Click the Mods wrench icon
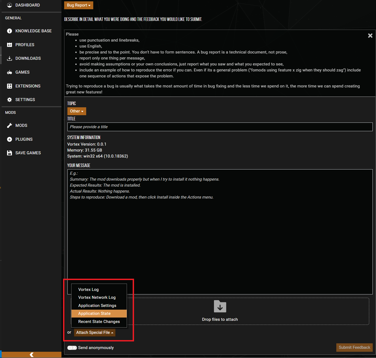The height and width of the screenshot is (358, 376). (x=10, y=125)
